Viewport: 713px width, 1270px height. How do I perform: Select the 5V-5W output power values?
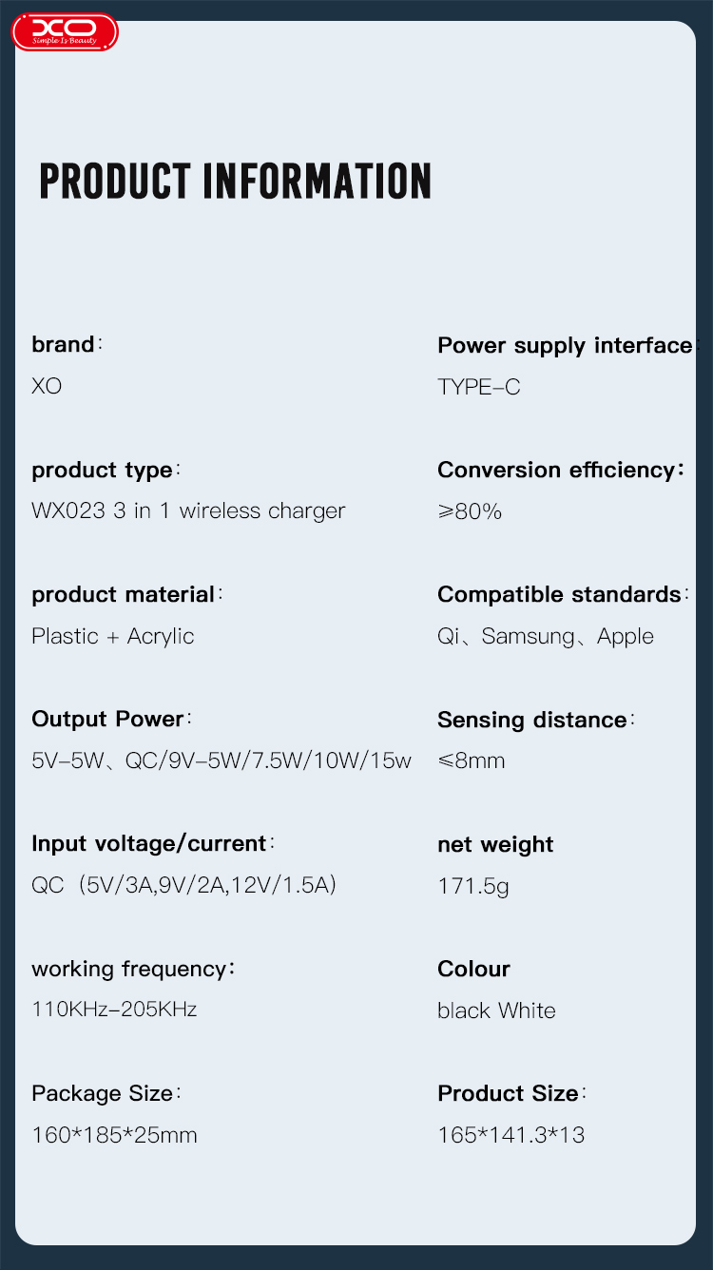click(x=222, y=760)
